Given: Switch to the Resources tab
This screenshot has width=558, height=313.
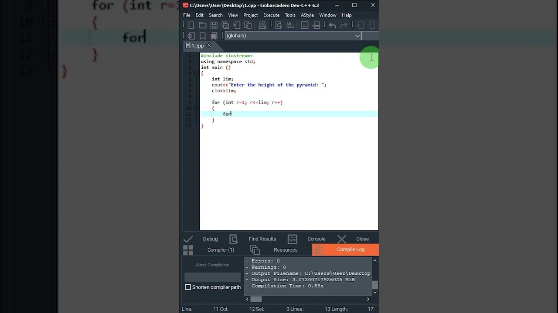Looking at the screenshot, I should click(x=286, y=250).
